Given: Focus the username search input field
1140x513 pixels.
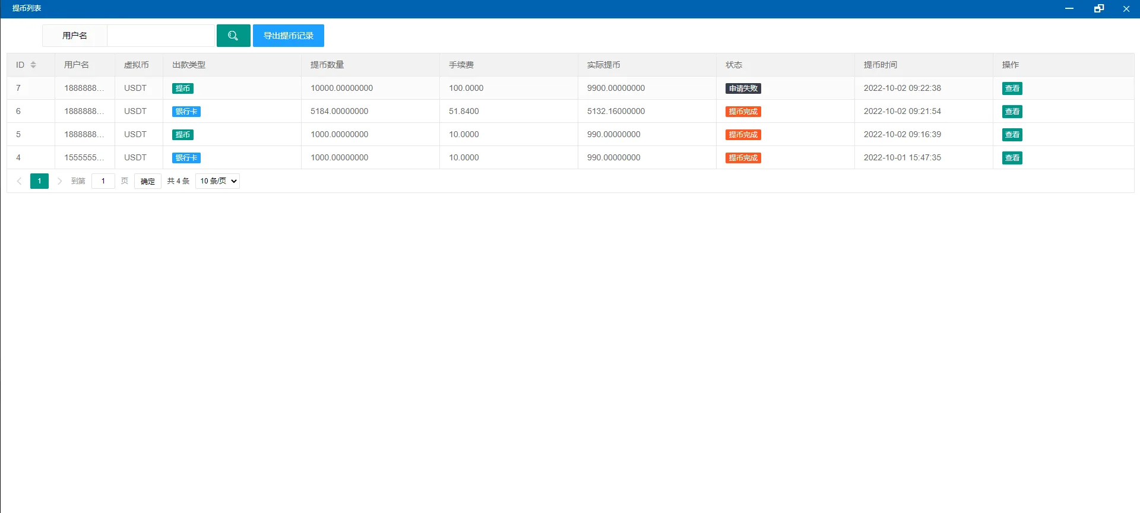Looking at the screenshot, I should click(160, 36).
